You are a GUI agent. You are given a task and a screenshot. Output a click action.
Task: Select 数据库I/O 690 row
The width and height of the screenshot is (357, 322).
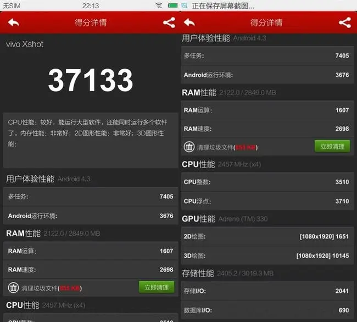coord(267,310)
